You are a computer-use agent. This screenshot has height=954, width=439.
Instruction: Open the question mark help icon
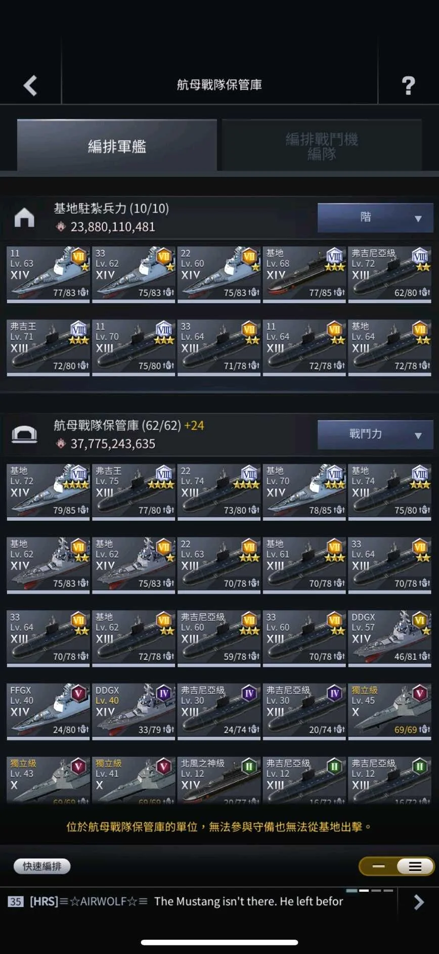[408, 85]
